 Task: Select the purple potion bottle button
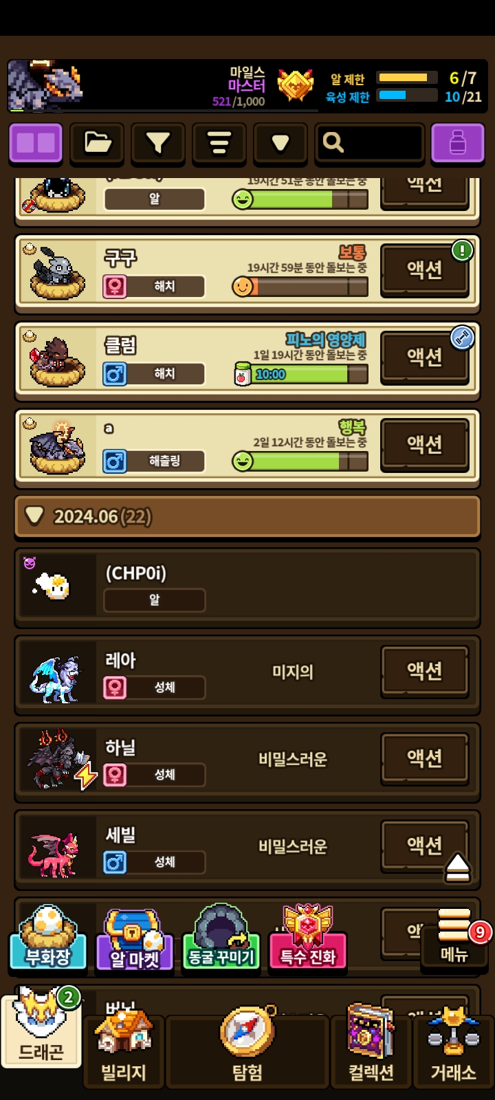(458, 143)
